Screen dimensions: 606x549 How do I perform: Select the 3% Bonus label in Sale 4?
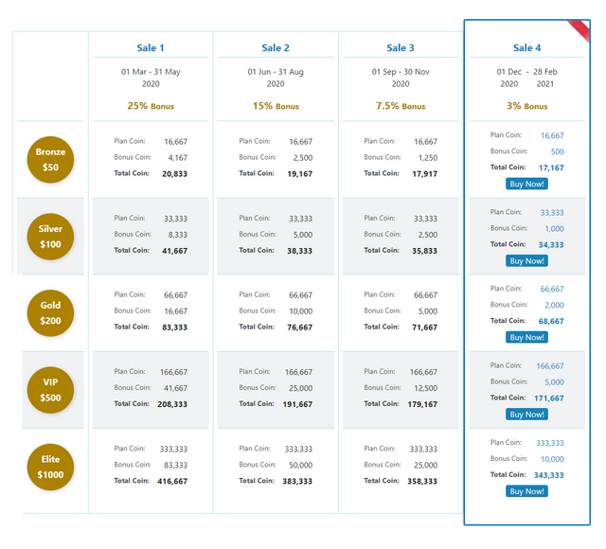(526, 106)
